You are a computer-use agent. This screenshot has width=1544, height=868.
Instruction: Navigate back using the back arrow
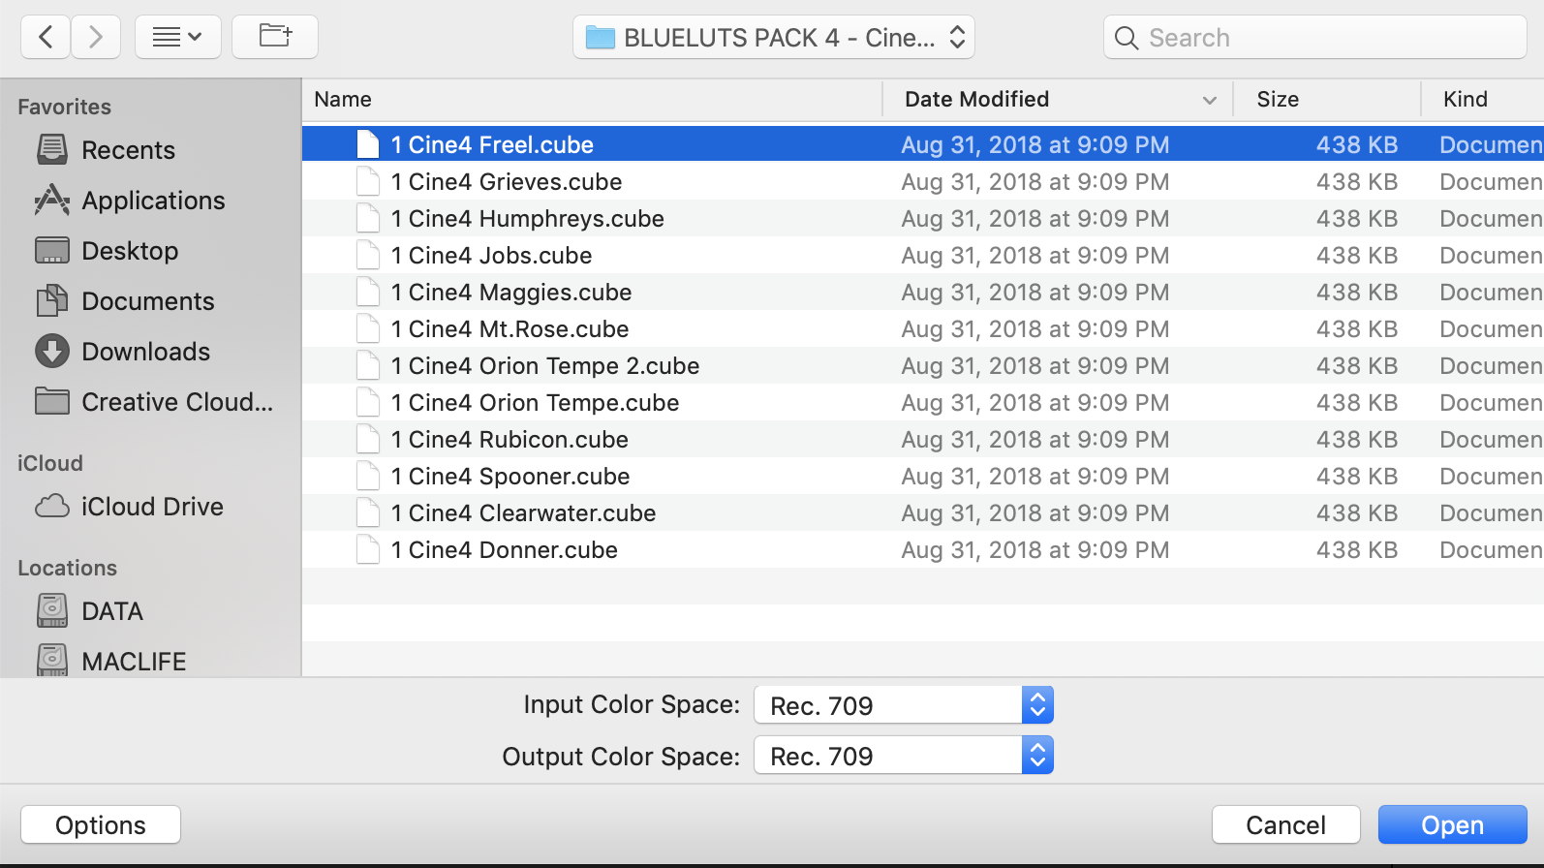click(45, 37)
